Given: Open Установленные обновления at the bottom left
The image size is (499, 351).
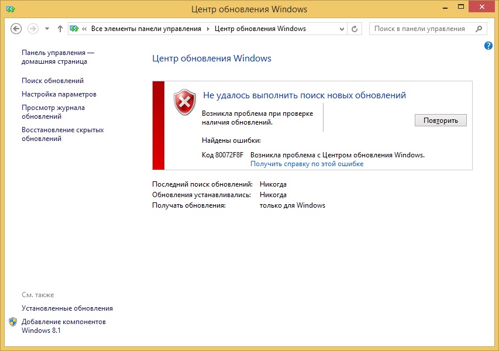Looking at the screenshot, I should [67, 308].
